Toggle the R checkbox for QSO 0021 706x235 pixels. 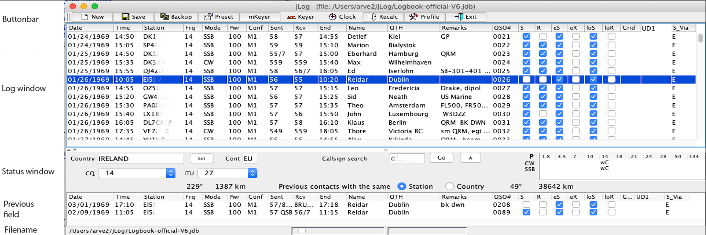coord(543,36)
